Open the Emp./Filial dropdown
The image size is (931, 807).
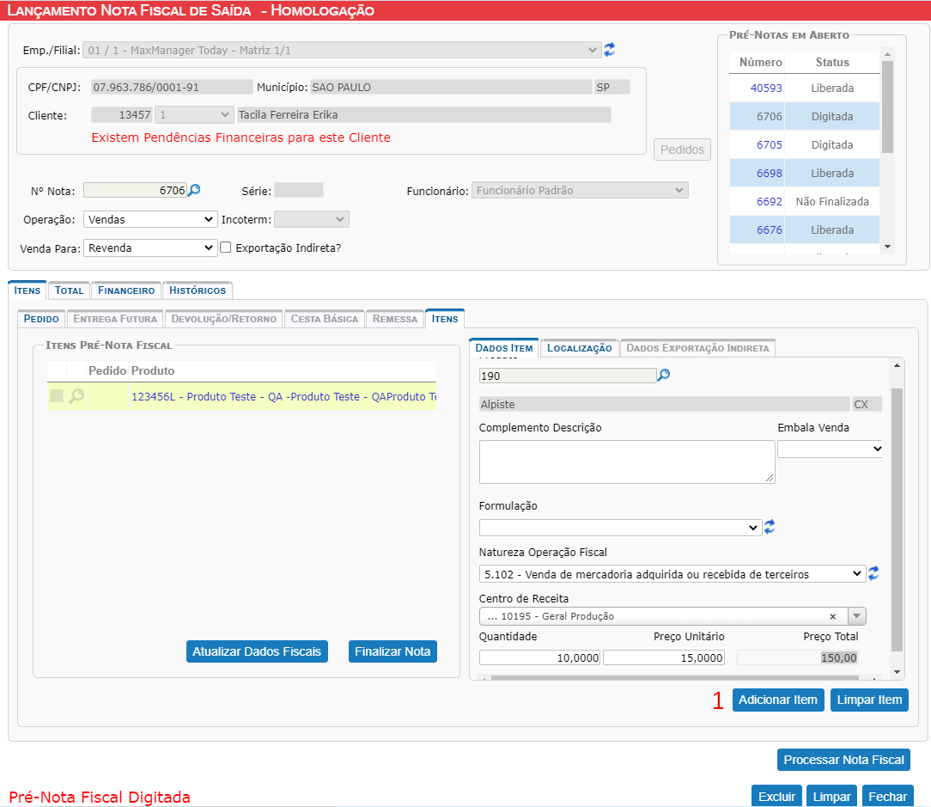point(341,50)
